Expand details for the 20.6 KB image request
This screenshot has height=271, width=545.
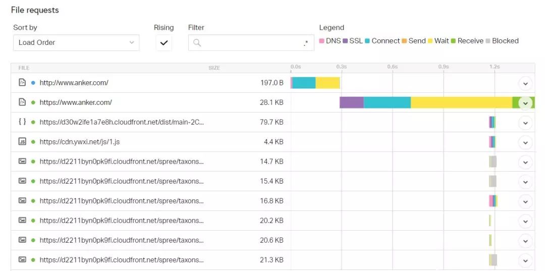(525, 241)
